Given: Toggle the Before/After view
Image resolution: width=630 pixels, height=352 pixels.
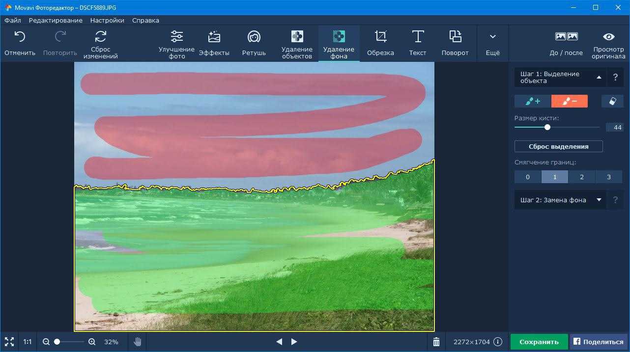Looking at the screenshot, I should [x=566, y=43].
